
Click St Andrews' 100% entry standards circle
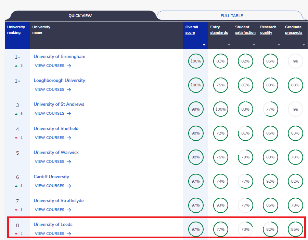[221, 109]
